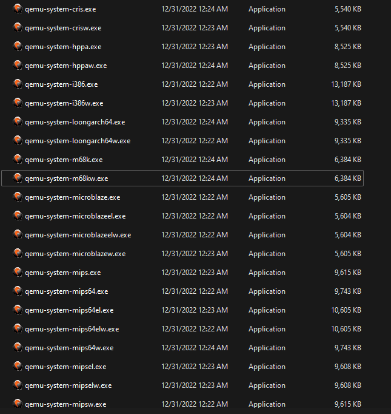Click the Application type of qemu-system-mipselw.exe

267,385
